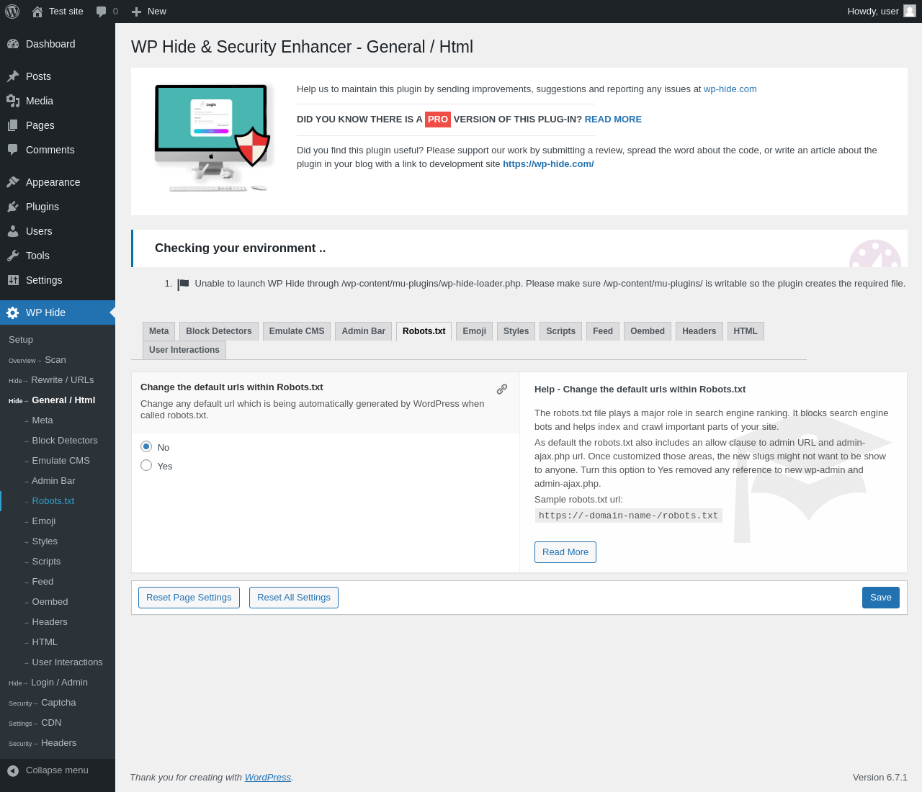The height and width of the screenshot is (792, 922).
Task: Open the https://wp-hide.com/ development site link
Action: (x=548, y=164)
